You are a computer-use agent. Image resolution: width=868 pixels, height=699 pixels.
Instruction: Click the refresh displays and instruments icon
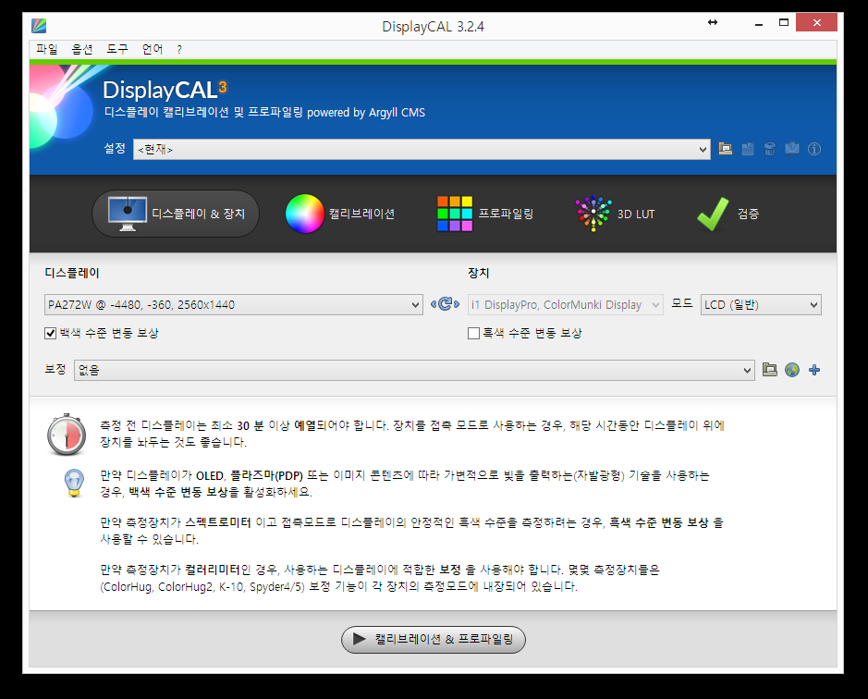[x=445, y=304]
